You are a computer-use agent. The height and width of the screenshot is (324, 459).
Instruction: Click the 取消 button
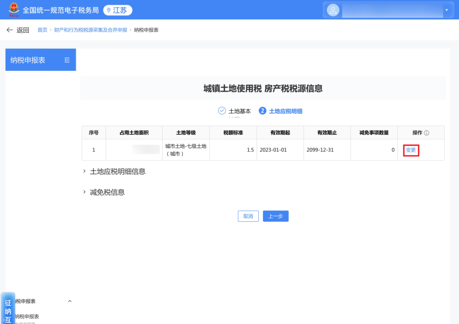pyautogui.click(x=248, y=216)
